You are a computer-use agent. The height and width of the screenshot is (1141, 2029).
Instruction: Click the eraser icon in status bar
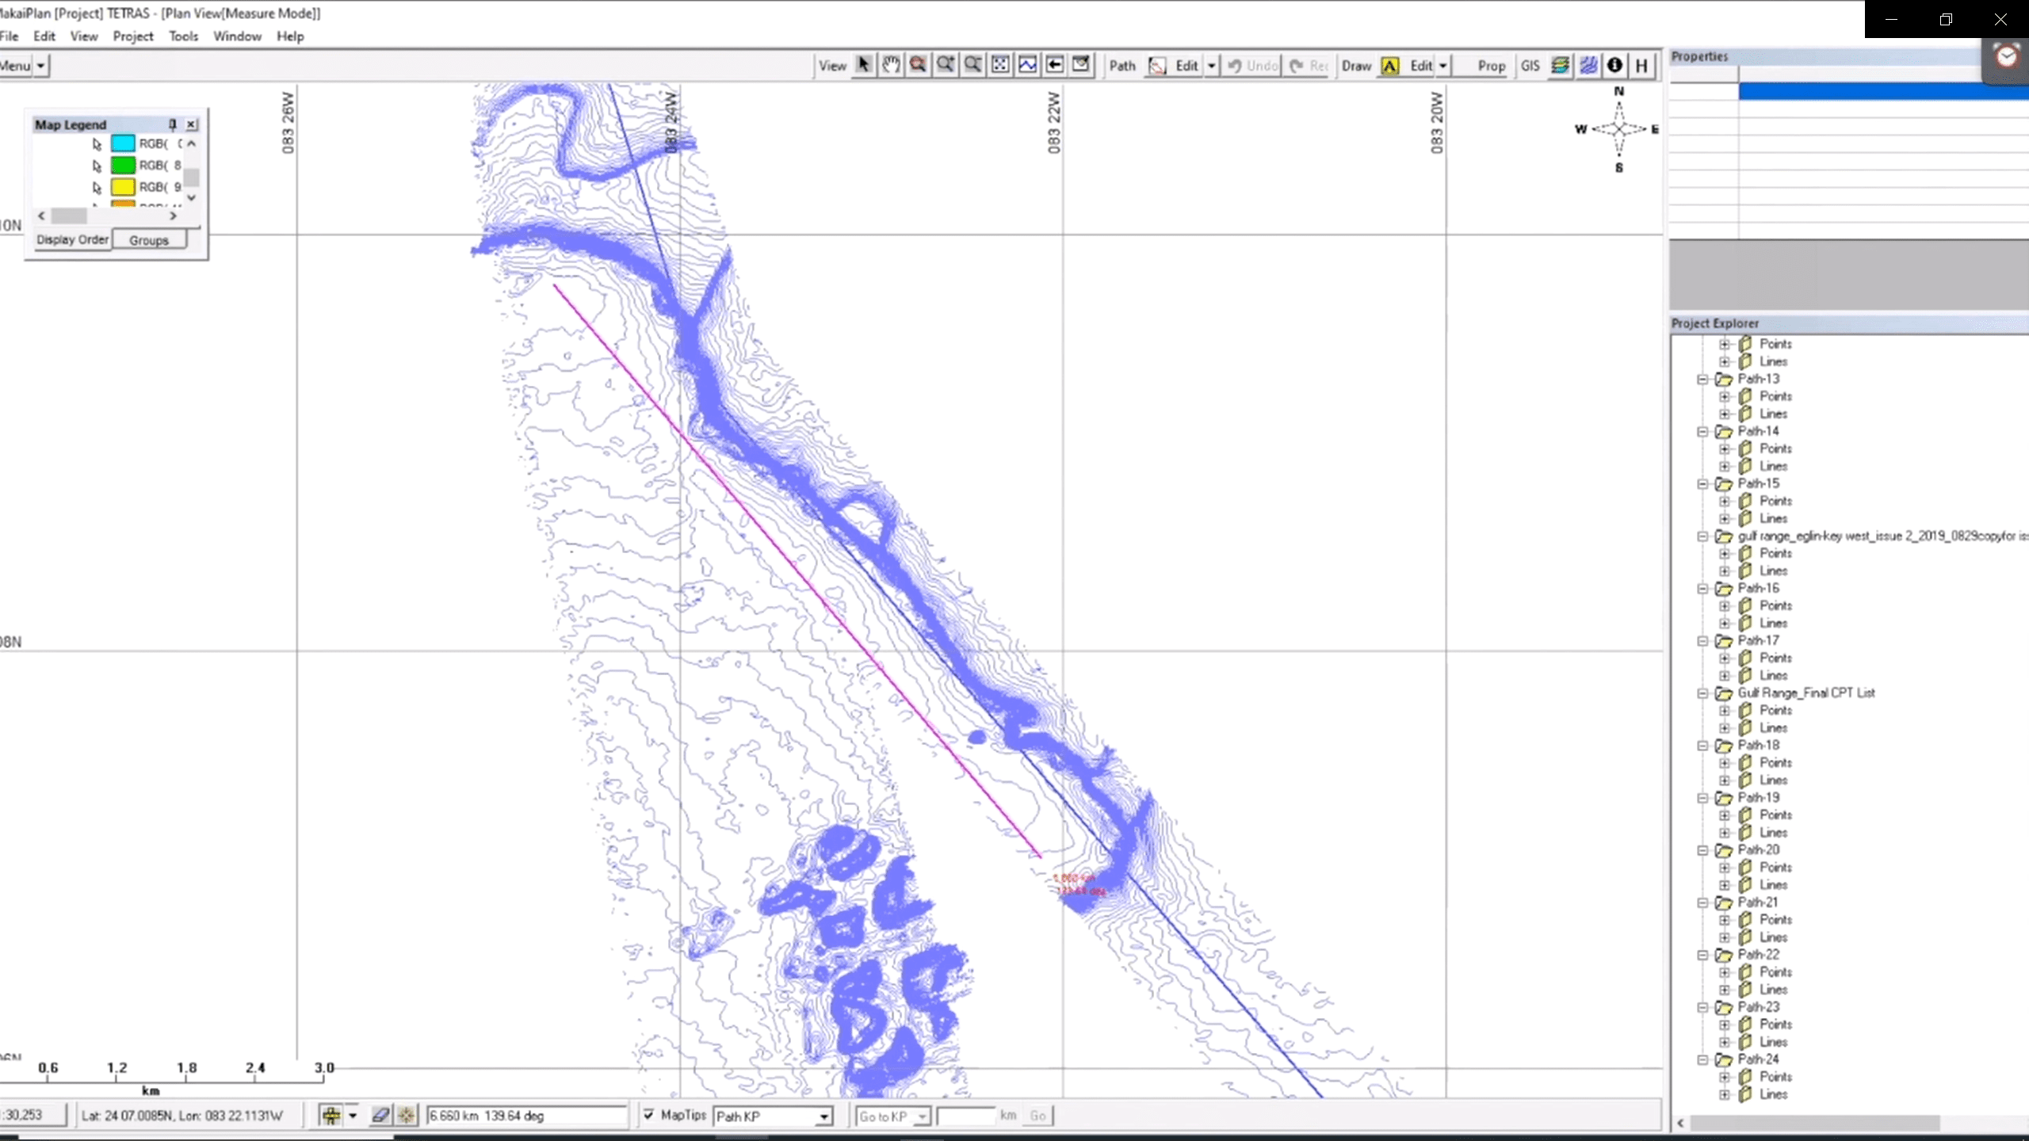coord(380,1116)
